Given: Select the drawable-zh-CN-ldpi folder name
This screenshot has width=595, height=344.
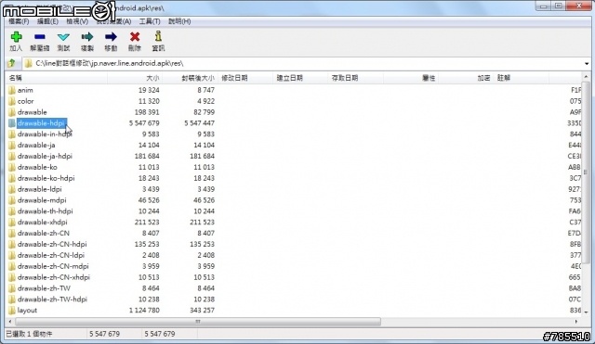Looking at the screenshot, I should [x=51, y=255].
